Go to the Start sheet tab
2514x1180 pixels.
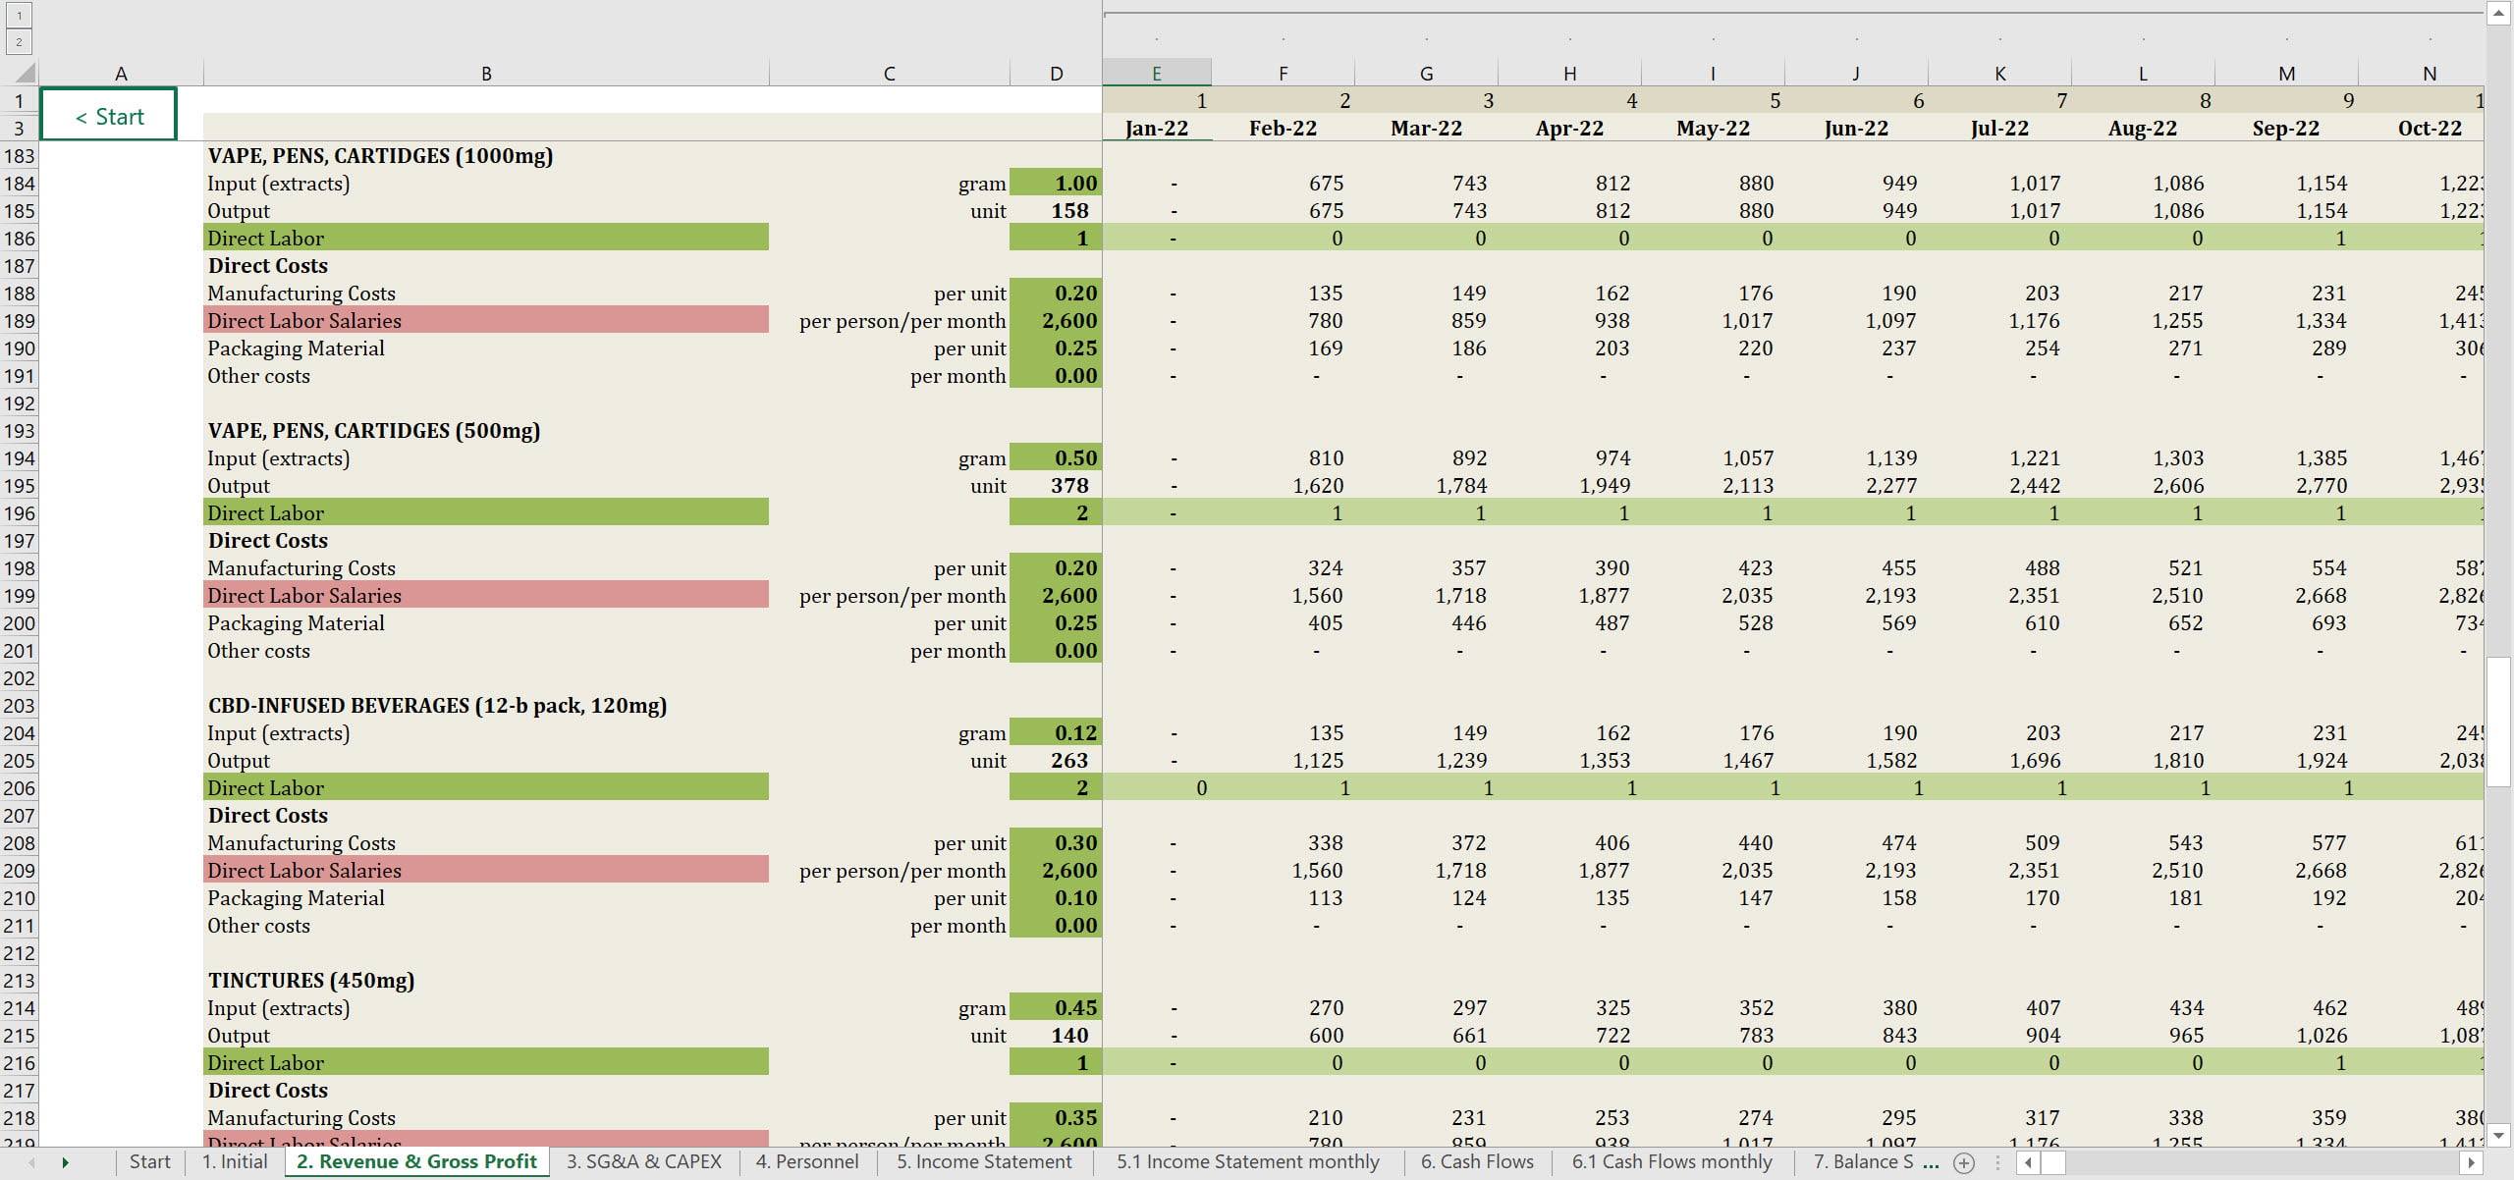tap(149, 1162)
